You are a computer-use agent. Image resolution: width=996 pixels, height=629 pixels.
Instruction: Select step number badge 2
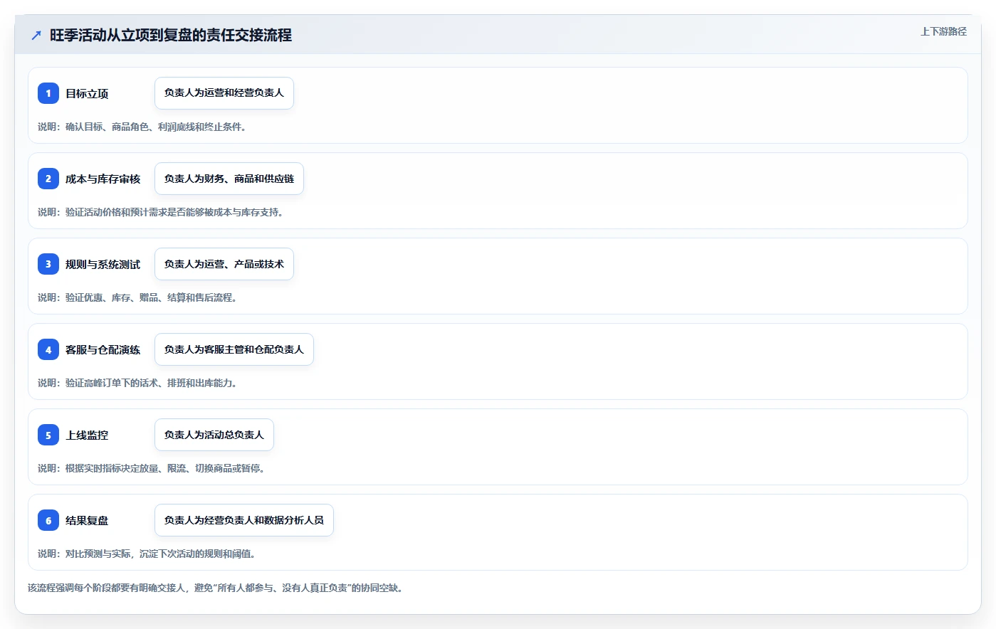[x=48, y=179]
